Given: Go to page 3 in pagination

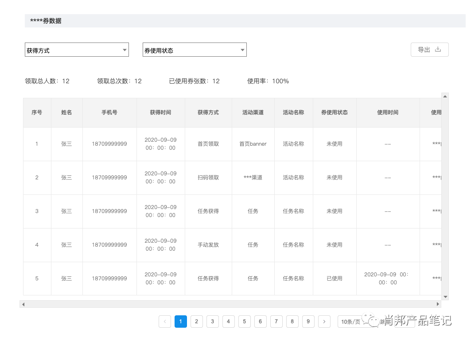Looking at the screenshot, I should point(212,322).
